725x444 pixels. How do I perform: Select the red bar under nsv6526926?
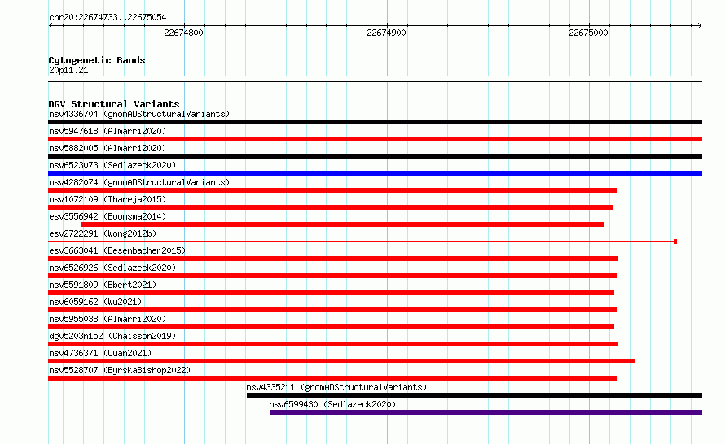pos(332,276)
